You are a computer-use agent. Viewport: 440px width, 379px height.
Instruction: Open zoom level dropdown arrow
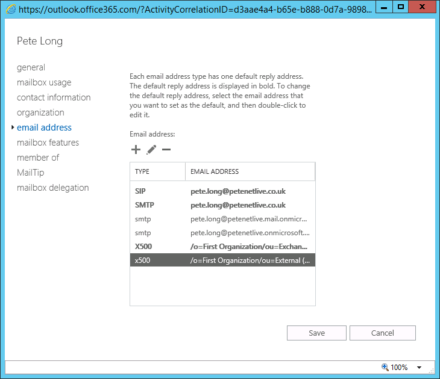(420, 367)
